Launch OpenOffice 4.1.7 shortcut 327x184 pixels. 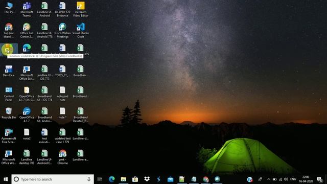(x=27, y=114)
